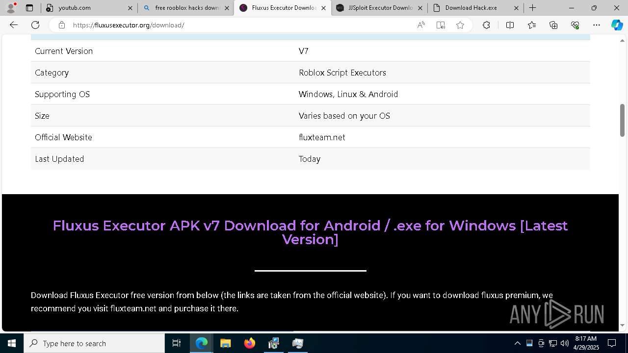View site information lock icon
Screen dimensions: 628x353
click(62, 25)
